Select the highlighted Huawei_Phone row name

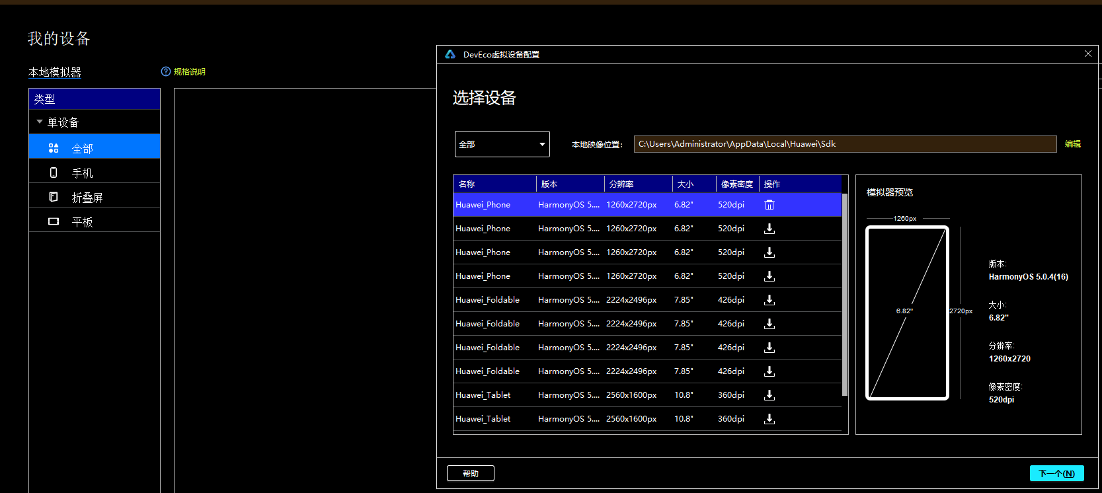tap(483, 205)
